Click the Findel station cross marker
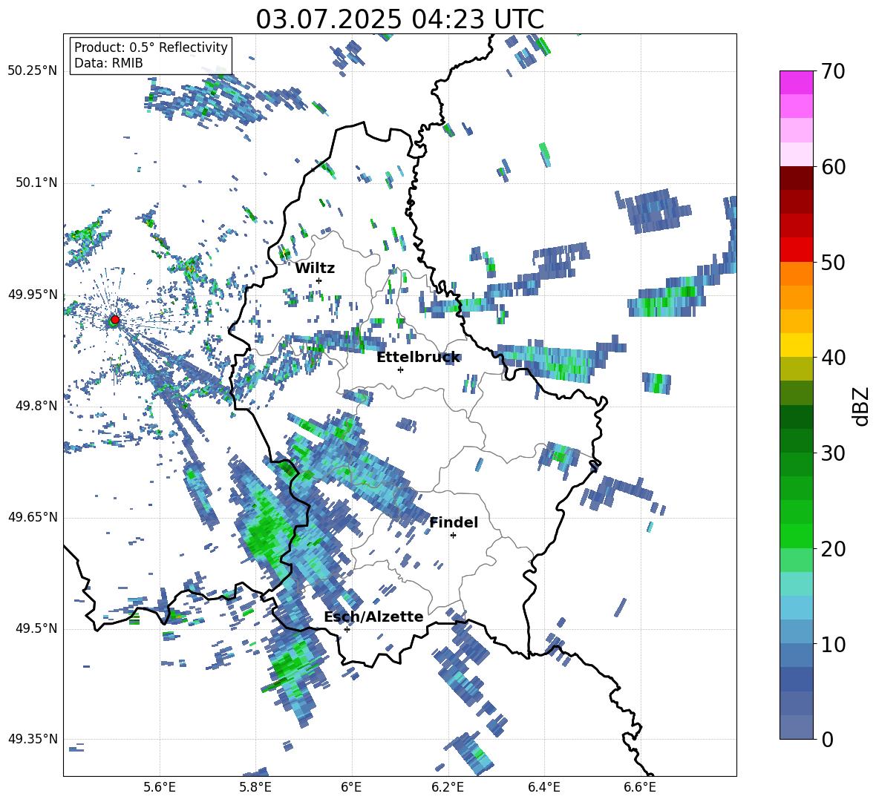The width and height of the screenshot is (879, 802). coord(453,536)
